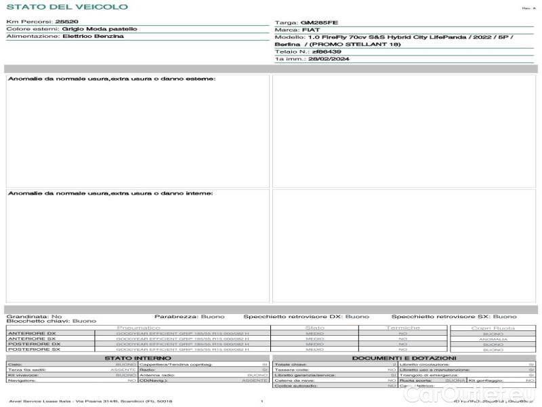Select the Specchietto retrovisore DX status

coord(306,317)
